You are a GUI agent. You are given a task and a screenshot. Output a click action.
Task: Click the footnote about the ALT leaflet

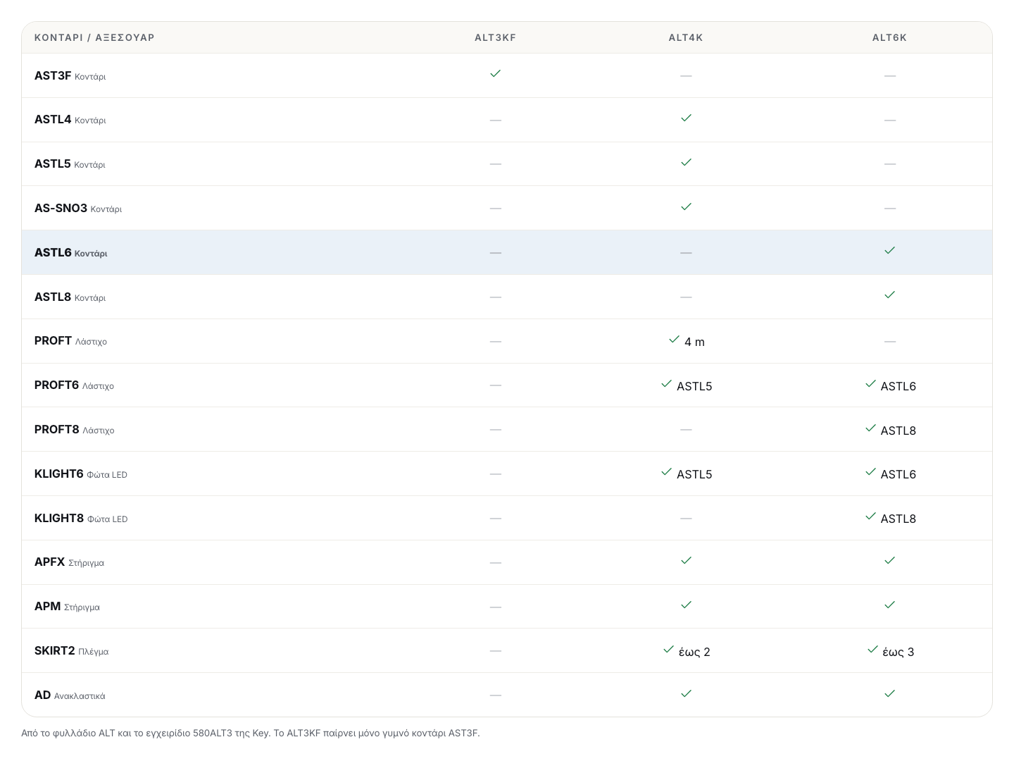pos(251,733)
